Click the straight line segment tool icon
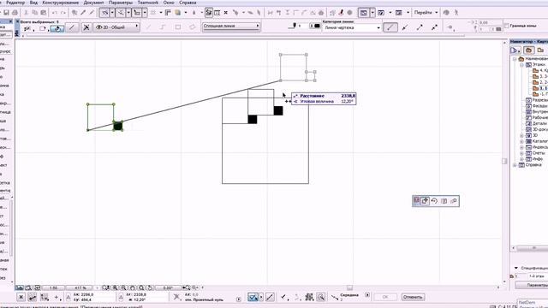The width and height of the screenshot is (548, 308). (72, 27)
